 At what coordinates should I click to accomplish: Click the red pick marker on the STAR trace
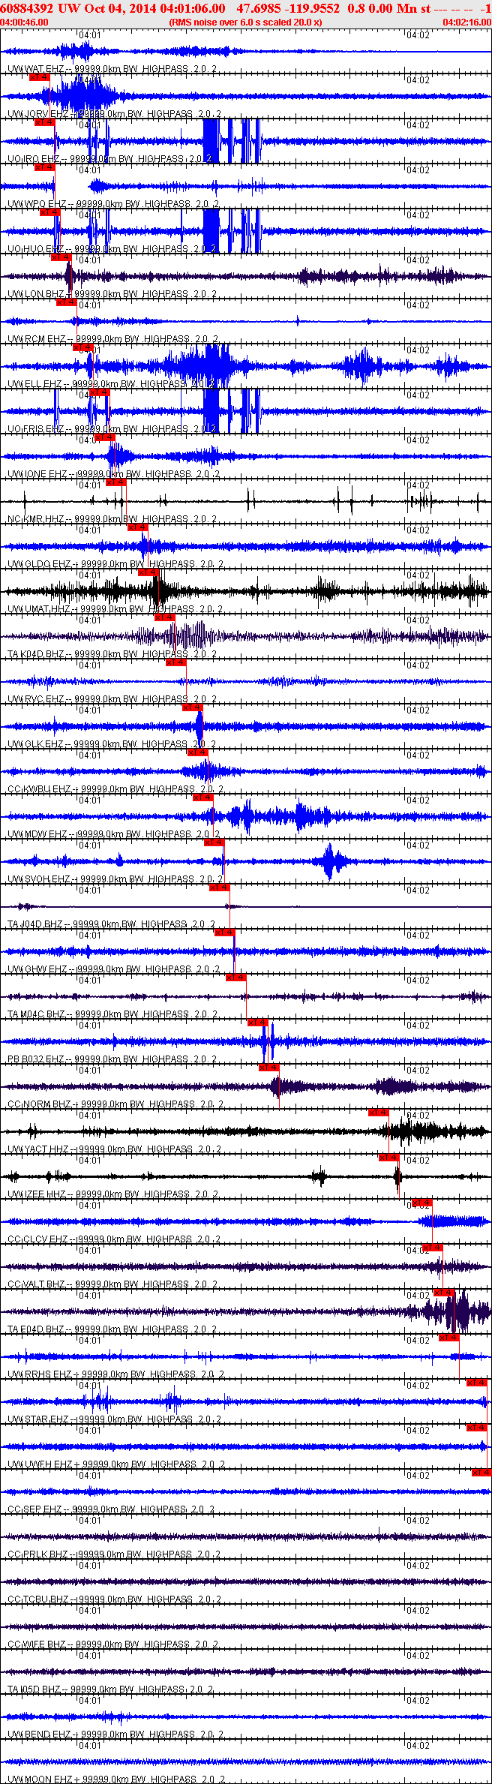pyautogui.click(x=477, y=1382)
